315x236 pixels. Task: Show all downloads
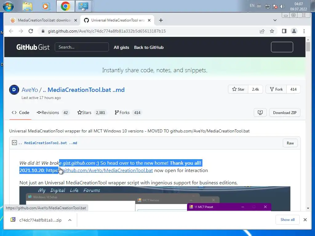click(x=287, y=220)
